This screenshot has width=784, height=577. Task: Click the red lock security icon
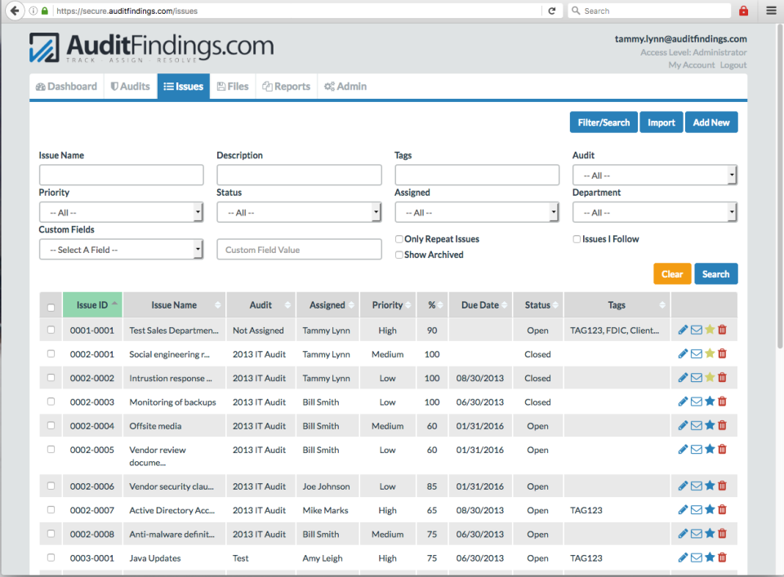click(743, 11)
